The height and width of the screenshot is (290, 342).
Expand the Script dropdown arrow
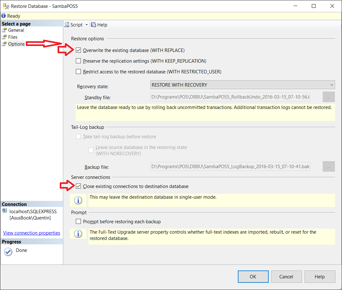tap(87, 25)
